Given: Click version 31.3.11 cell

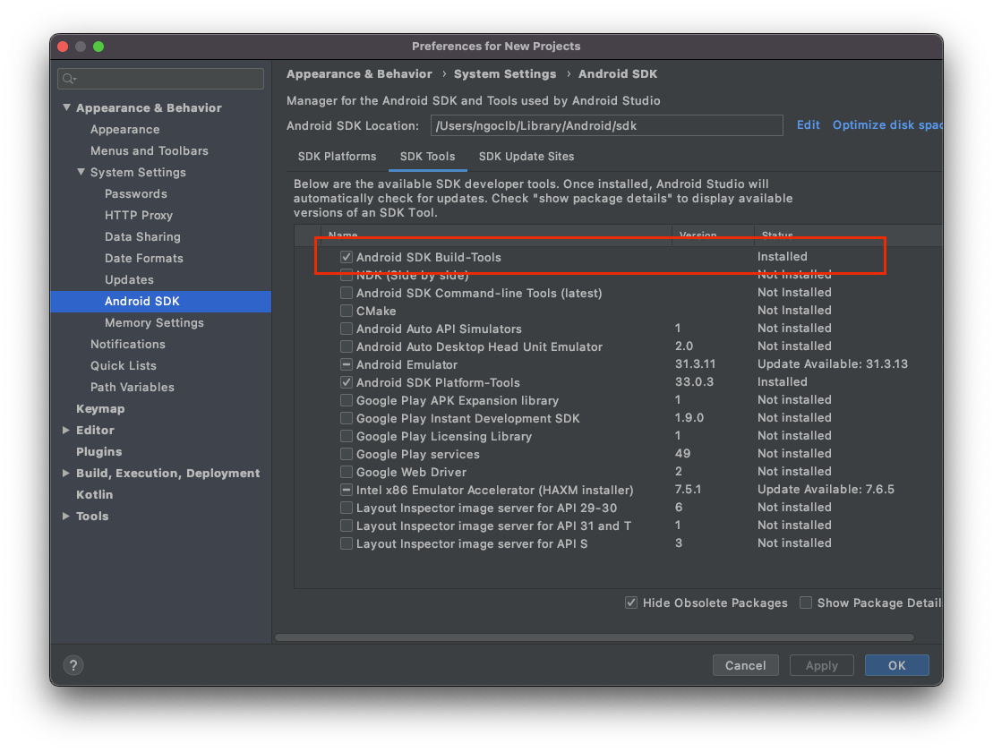Looking at the screenshot, I should [x=696, y=364].
